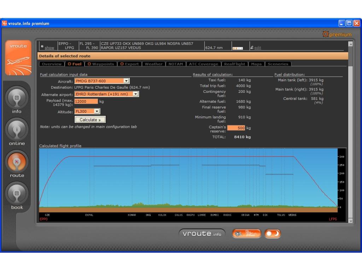Viewport: 362px width, 271px height.
Task: Click the route star rating
Action: click(238, 48)
